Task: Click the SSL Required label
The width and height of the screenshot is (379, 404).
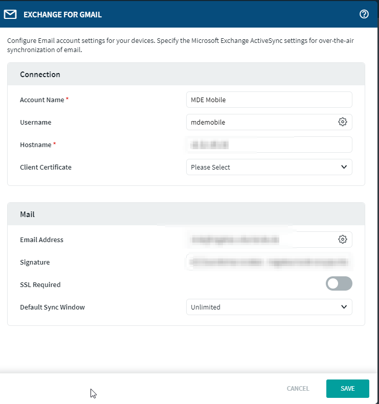Action: pyautogui.click(x=40, y=284)
